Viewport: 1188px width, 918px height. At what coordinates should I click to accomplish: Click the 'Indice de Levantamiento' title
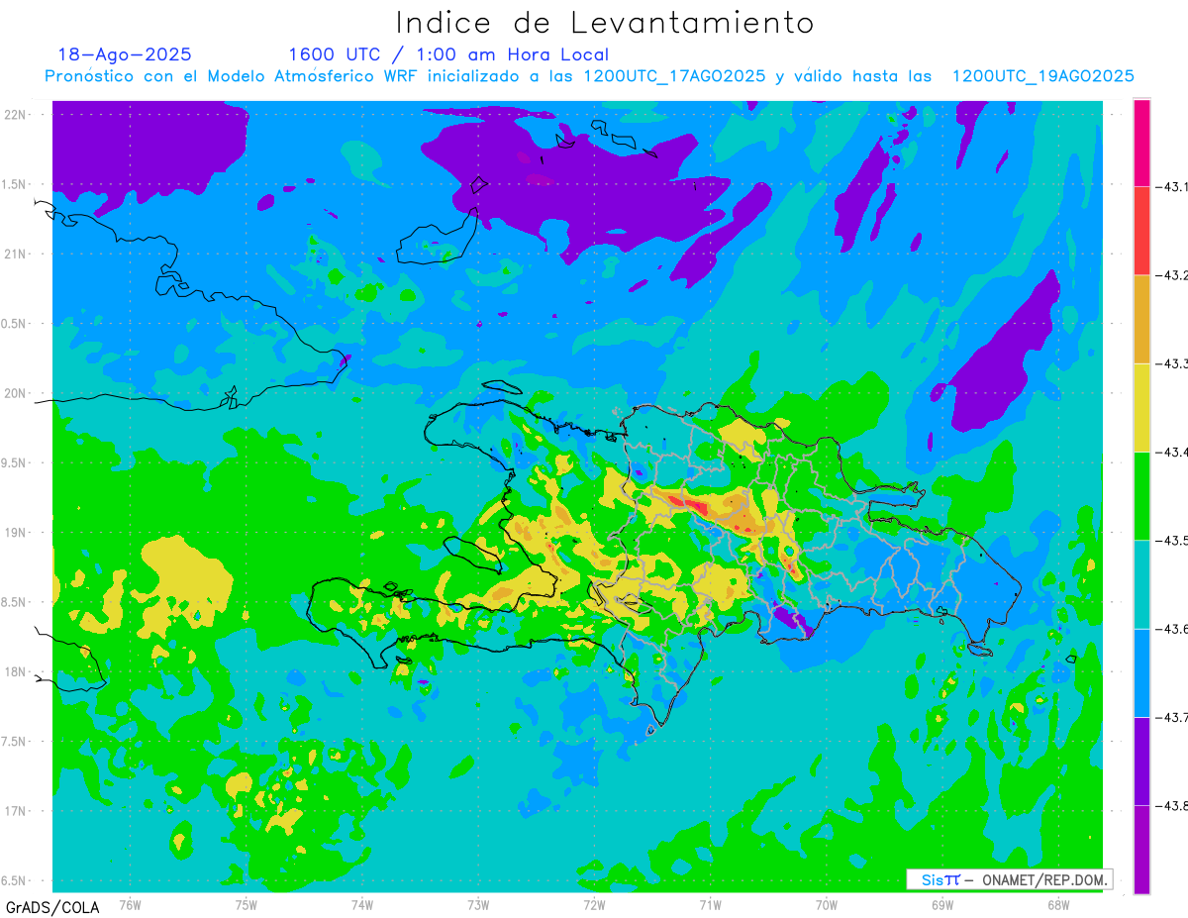pyautogui.click(x=605, y=23)
